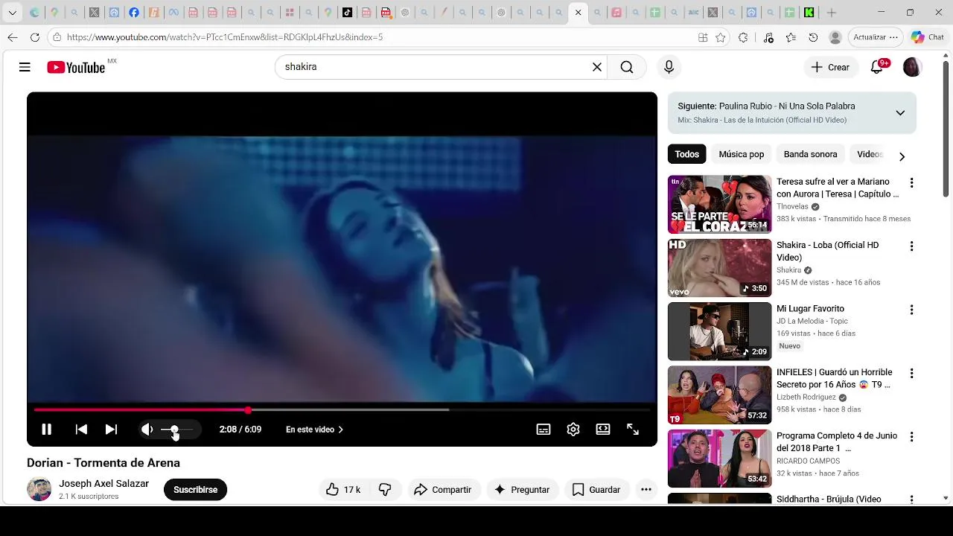Open the browser history icon
Screen dimensions: 953x536
pos(813,37)
